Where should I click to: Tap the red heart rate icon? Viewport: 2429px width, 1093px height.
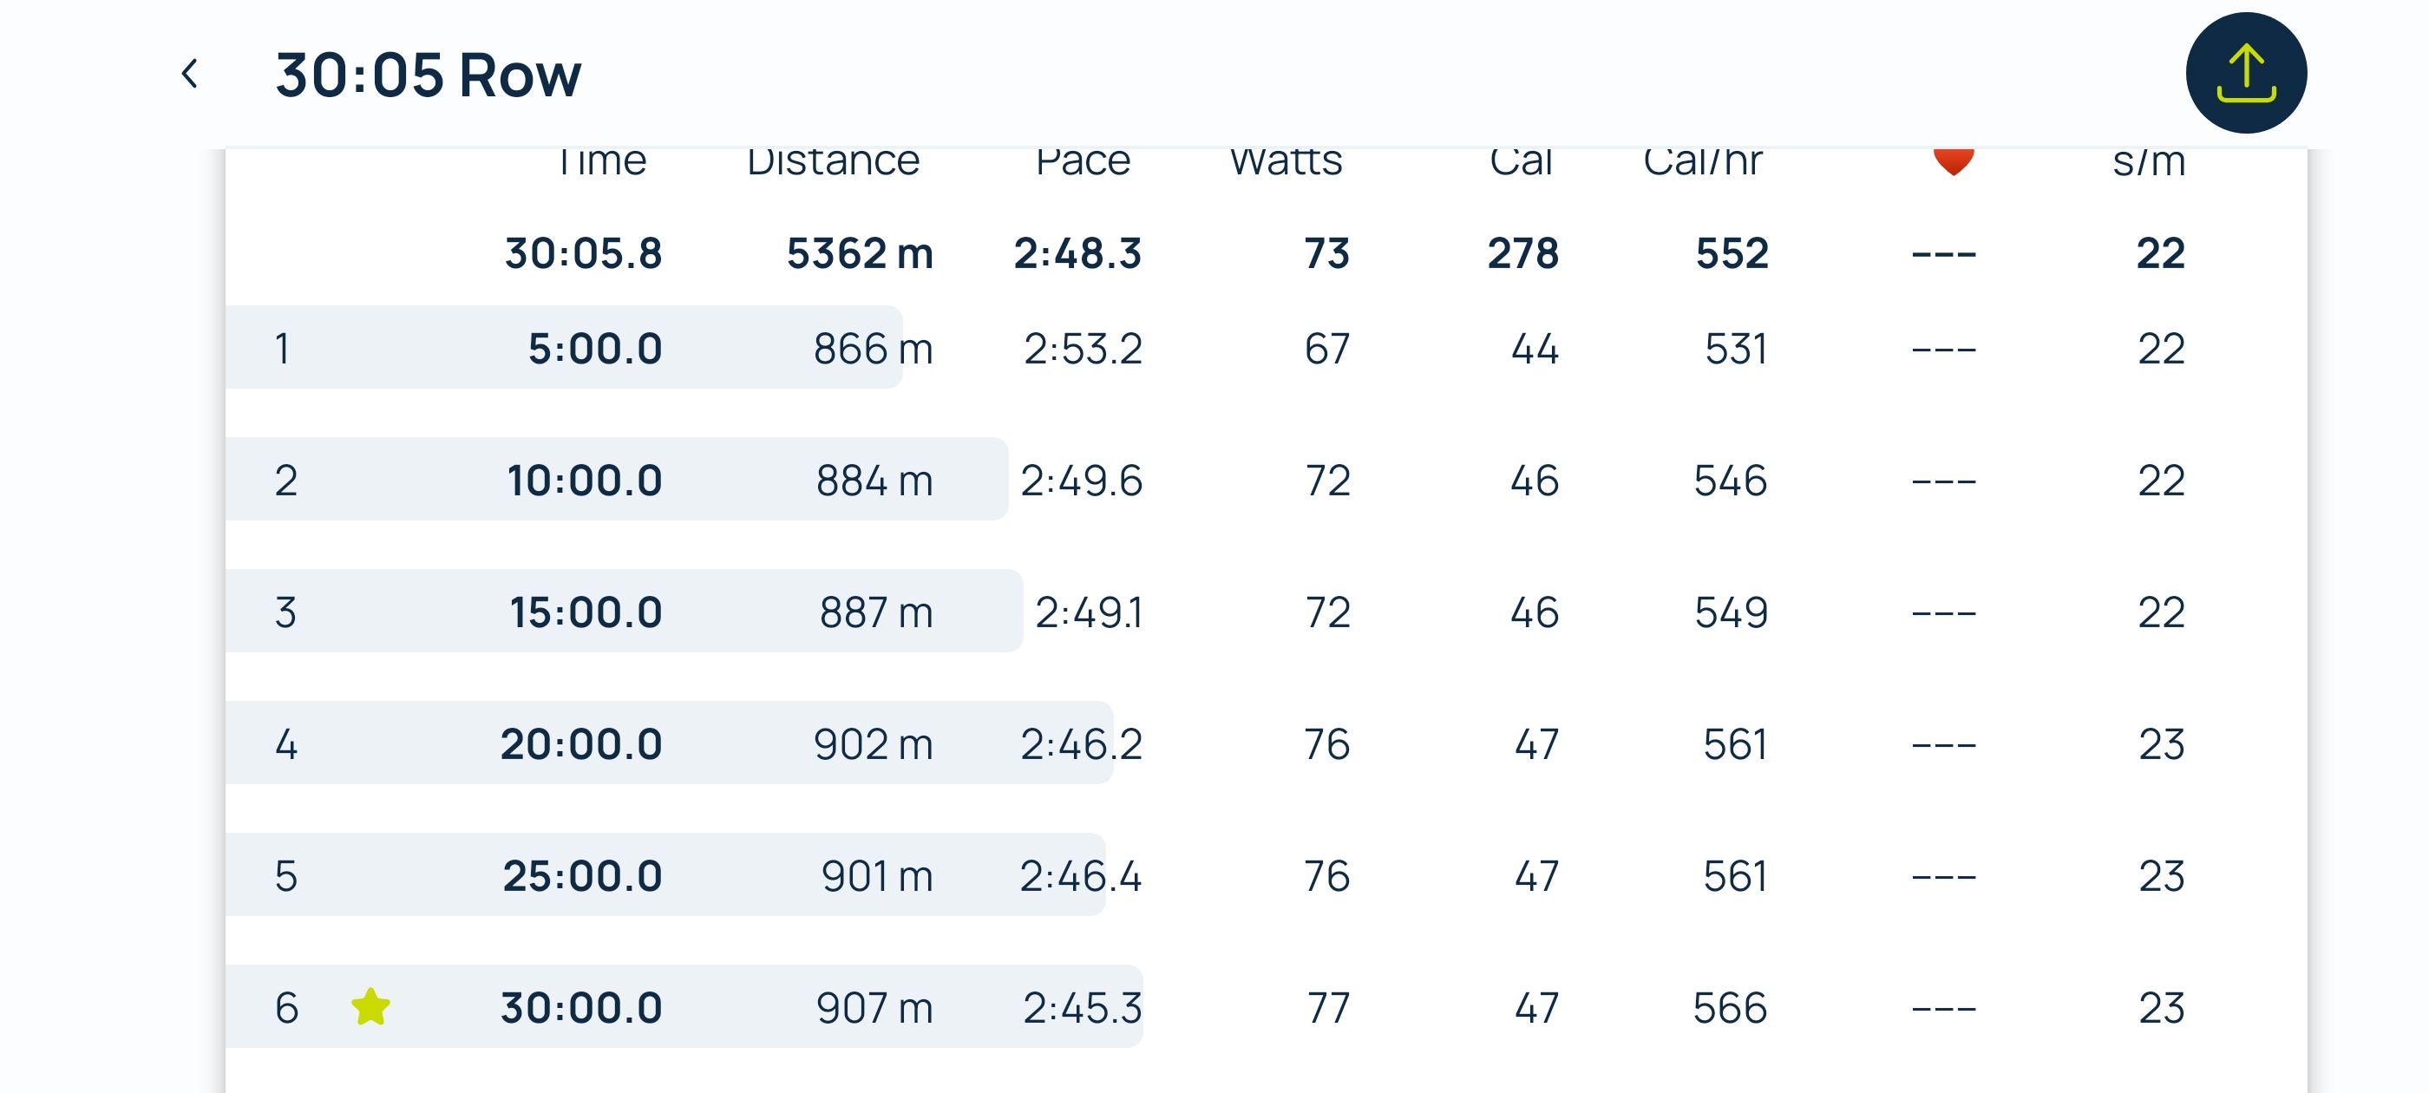1953,161
